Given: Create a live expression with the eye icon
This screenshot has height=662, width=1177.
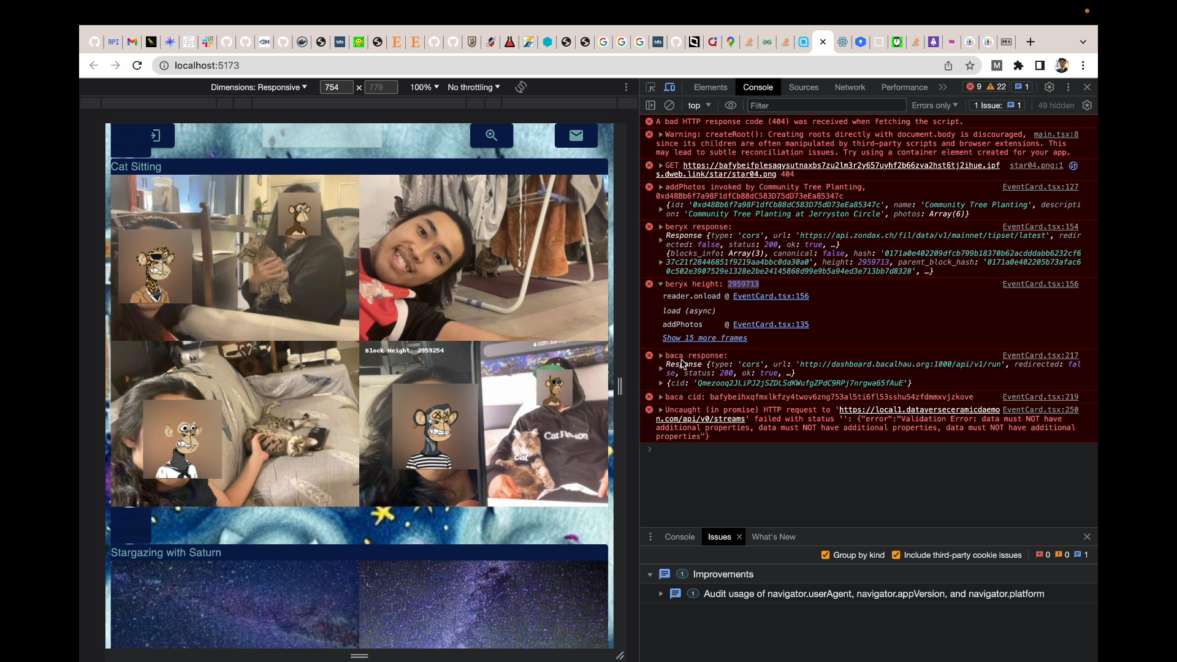Looking at the screenshot, I should click(731, 105).
